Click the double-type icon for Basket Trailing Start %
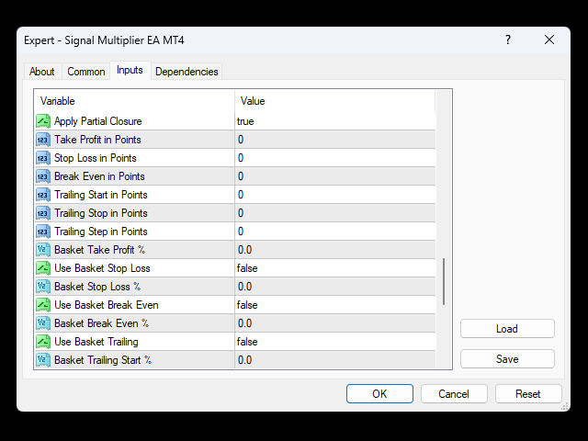 coord(43,360)
